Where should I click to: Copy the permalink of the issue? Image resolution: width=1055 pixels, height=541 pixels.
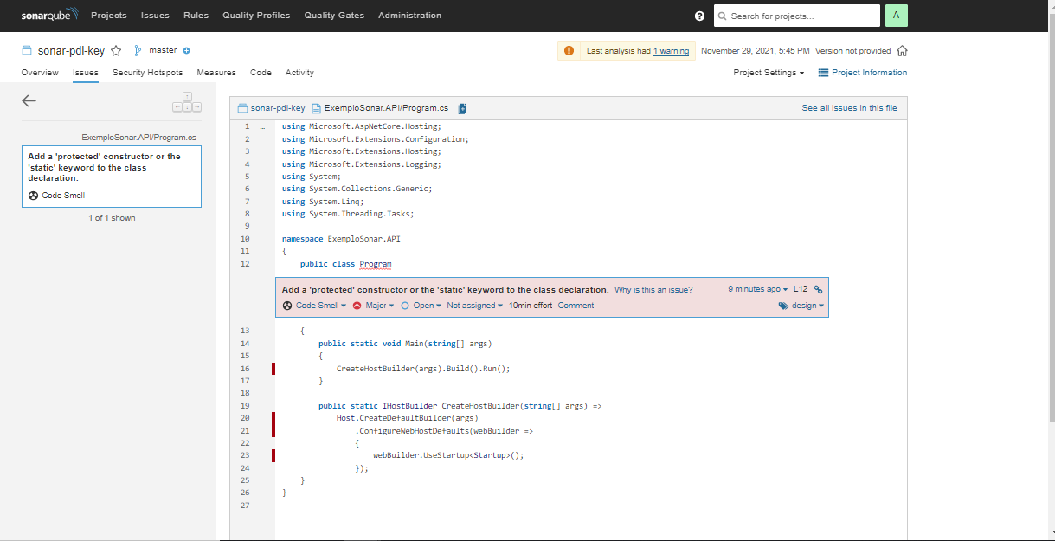coord(817,288)
